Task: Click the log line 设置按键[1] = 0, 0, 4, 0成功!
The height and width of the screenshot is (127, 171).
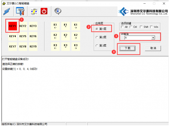Action: (20, 69)
